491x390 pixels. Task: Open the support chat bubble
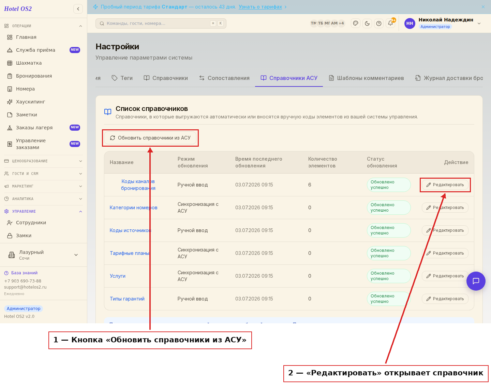[x=476, y=281]
